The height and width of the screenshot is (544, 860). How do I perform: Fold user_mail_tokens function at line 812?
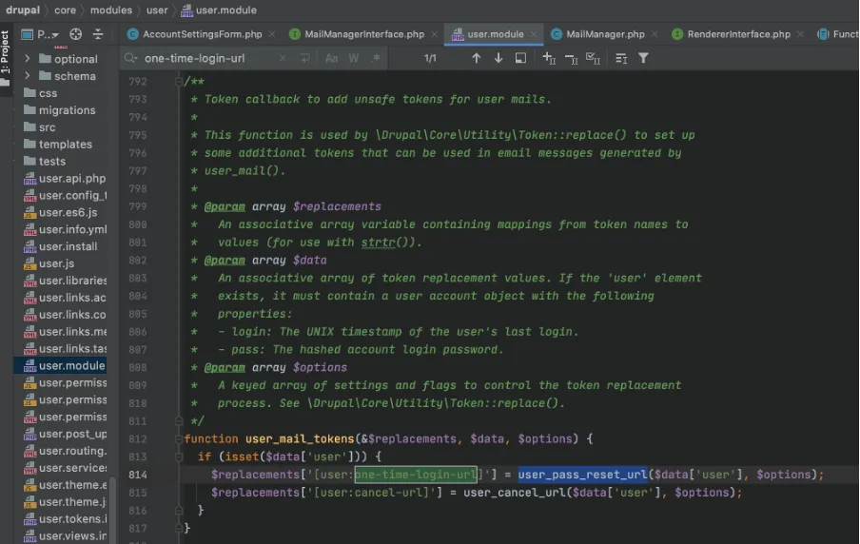(179, 438)
